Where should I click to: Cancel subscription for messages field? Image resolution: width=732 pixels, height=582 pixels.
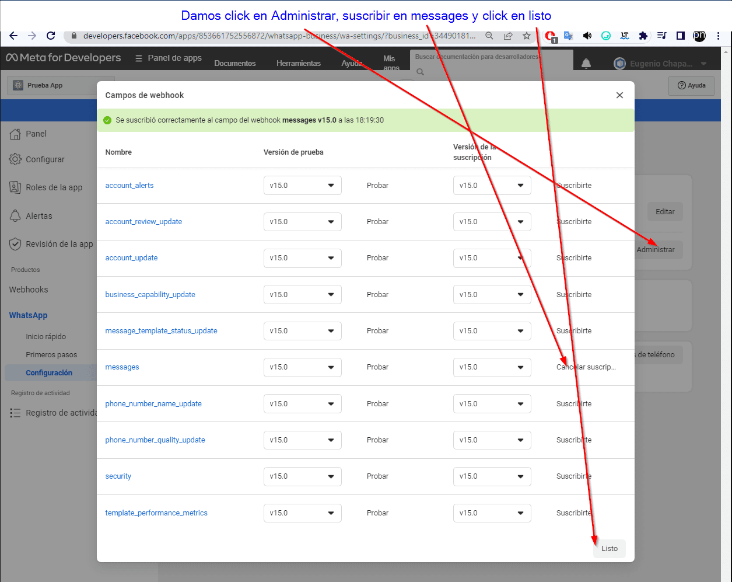[586, 367]
